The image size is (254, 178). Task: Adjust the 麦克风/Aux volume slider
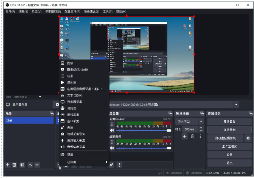click(x=143, y=130)
